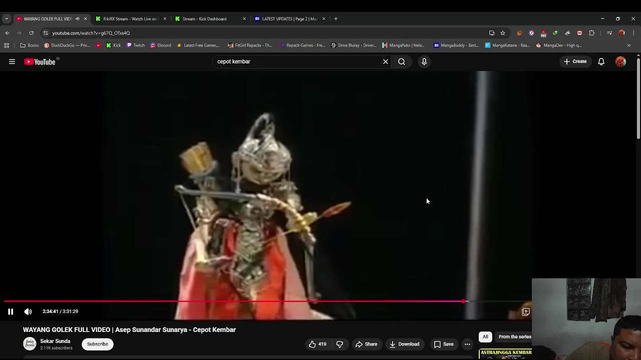641x360 pixels.
Task: Open tab search dropdown arrow
Action: tap(7, 18)
